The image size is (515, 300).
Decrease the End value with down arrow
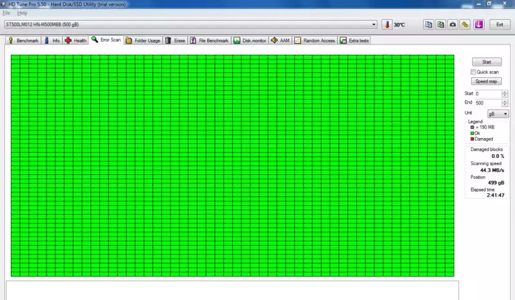pyautogui.click(x=505, y=105)
